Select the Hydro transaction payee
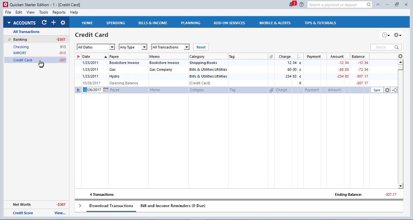The image size is (413, 220). [x=114, y=76]
